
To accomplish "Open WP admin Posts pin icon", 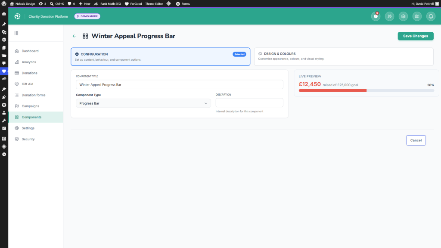I will point(4,24).
